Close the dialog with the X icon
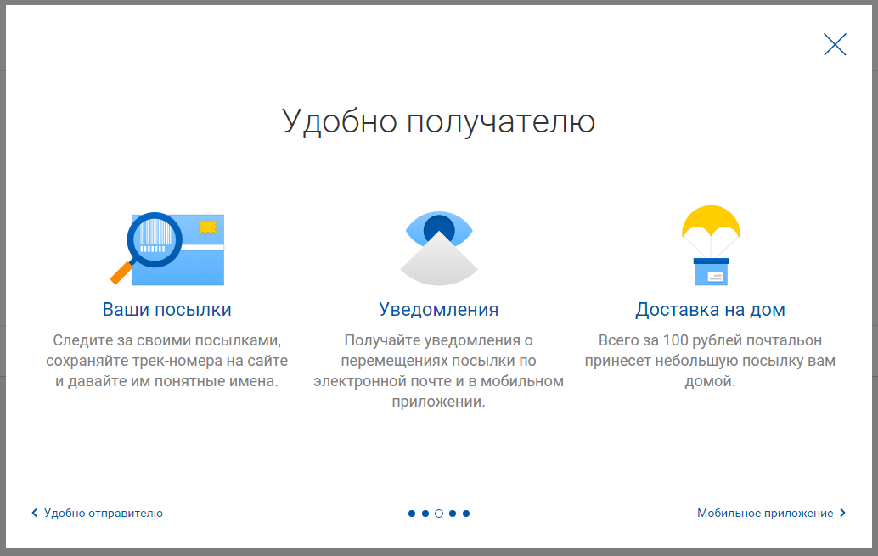Image resolution: width=878 pixels, height=556 pixels. (x=835, y=45)
